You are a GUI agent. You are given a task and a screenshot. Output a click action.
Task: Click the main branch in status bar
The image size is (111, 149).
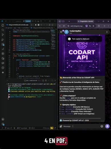click(7, 128)
